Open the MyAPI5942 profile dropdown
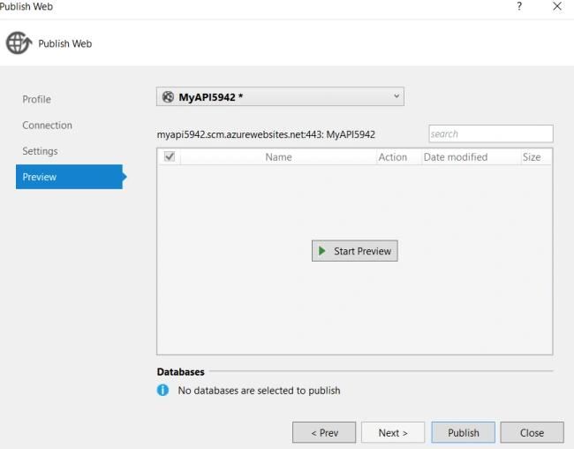The height and width of the screenshot is (449, 574). tap(280, 96)
